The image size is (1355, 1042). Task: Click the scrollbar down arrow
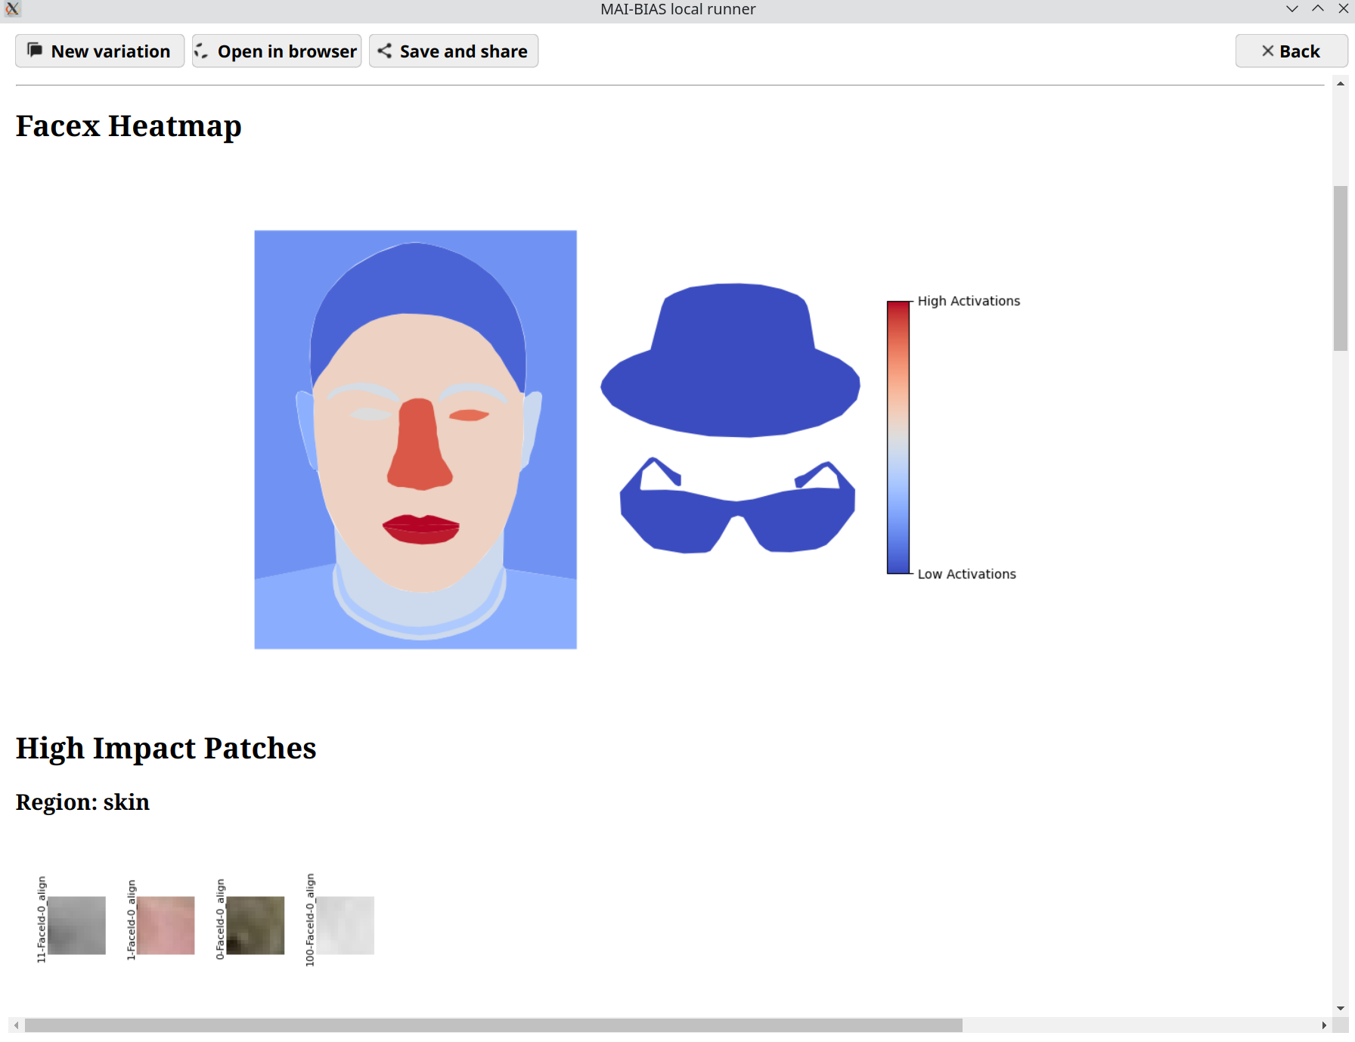click(x=1340, y=1007)
